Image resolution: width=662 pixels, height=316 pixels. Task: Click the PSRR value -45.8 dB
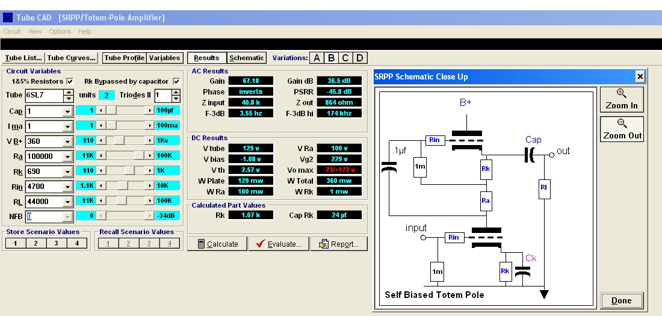coord(339,91)
